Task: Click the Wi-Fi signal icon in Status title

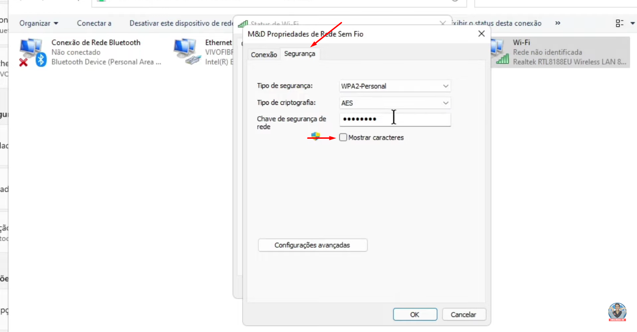Action: tap(243, 24)
